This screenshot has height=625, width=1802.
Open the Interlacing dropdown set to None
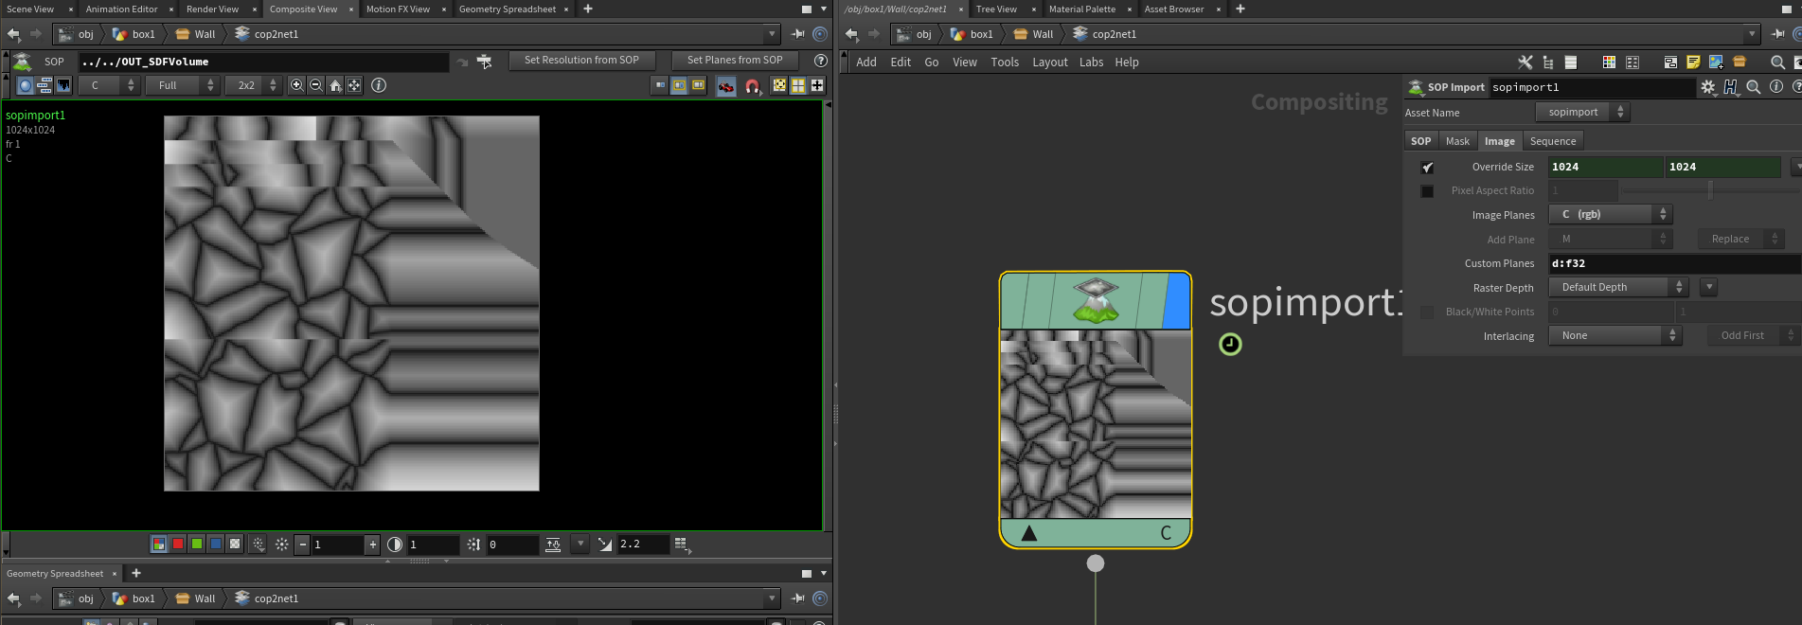click(x=1615, y=335)
